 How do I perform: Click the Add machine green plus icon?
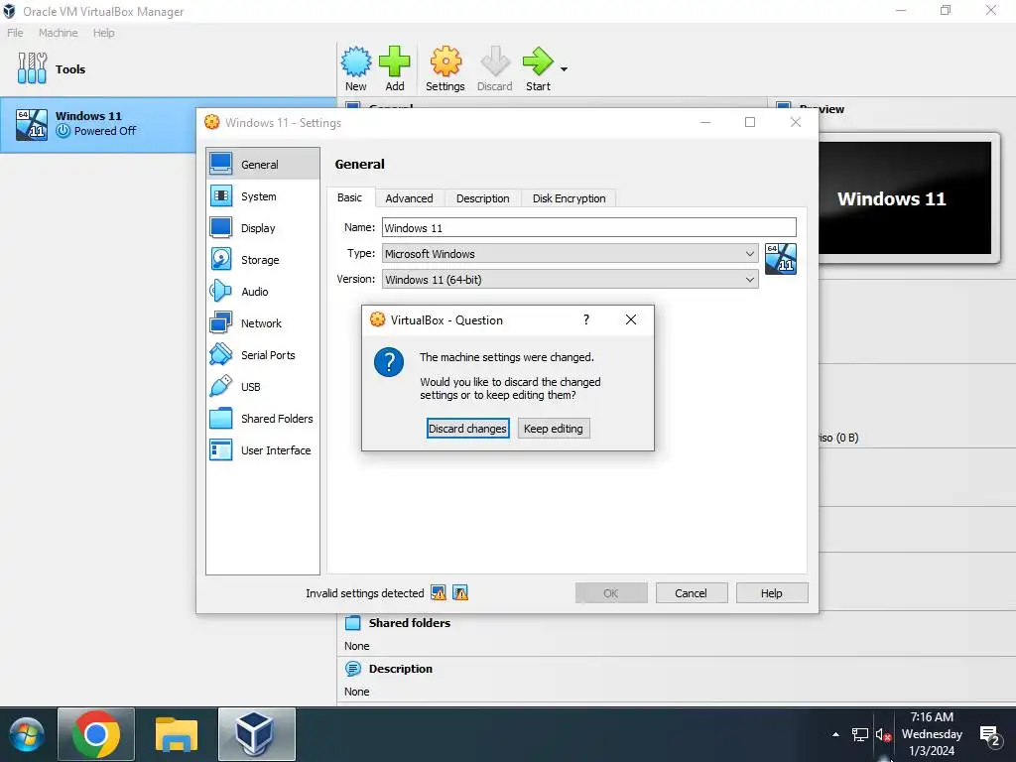coord(395,68)
